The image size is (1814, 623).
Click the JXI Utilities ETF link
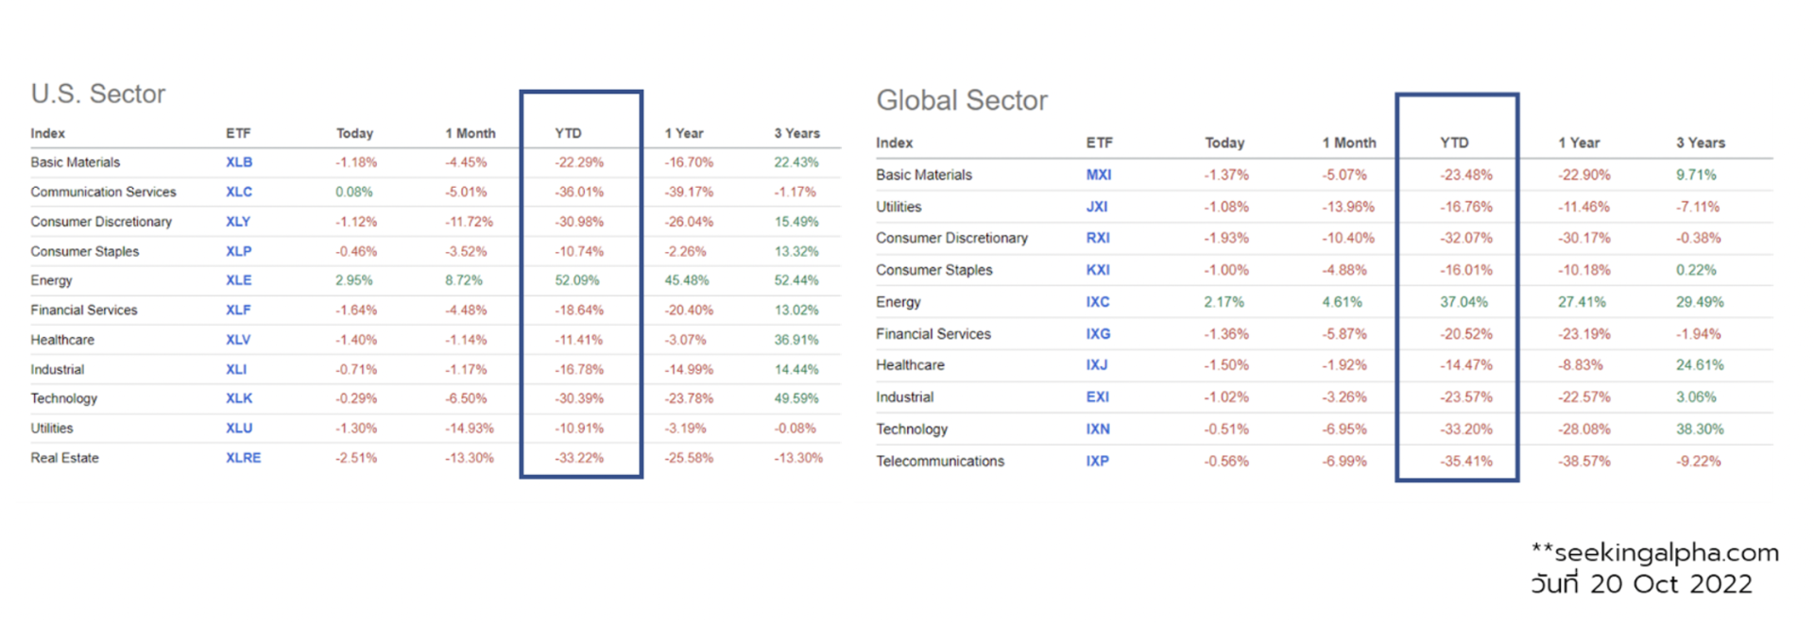tap(1097, 207)
